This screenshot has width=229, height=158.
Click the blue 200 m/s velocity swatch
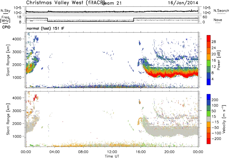(x=209, y=97)
